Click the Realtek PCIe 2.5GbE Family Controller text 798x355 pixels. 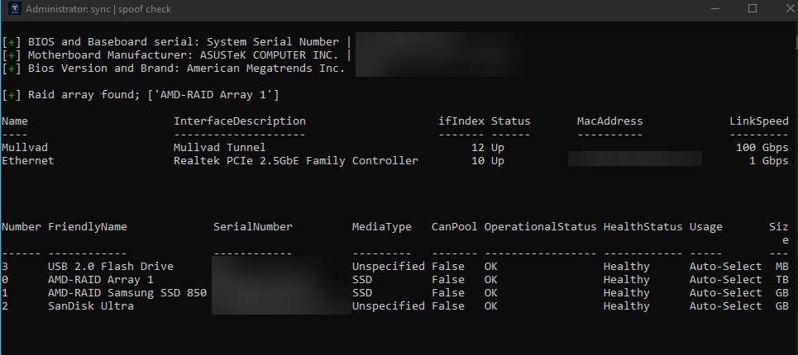point(296,161)
